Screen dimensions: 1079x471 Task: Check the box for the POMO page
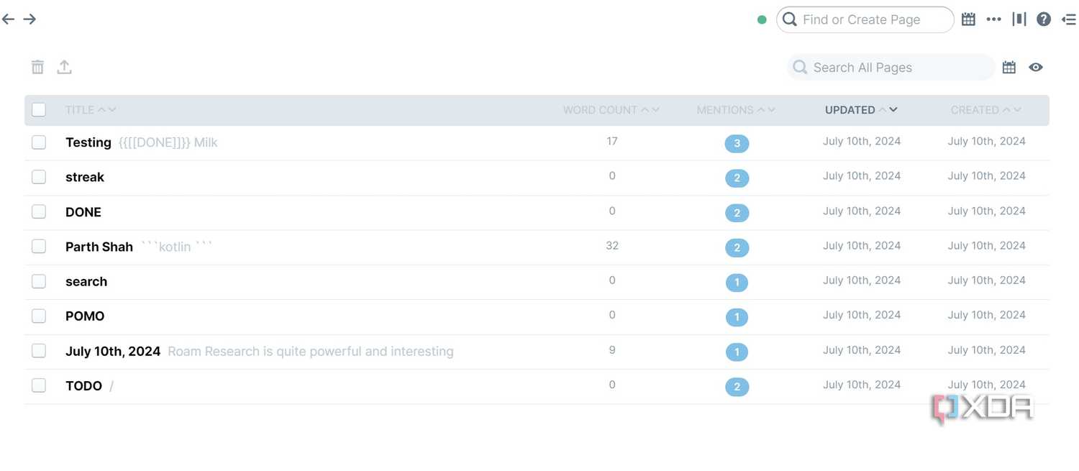pos(39,316)
